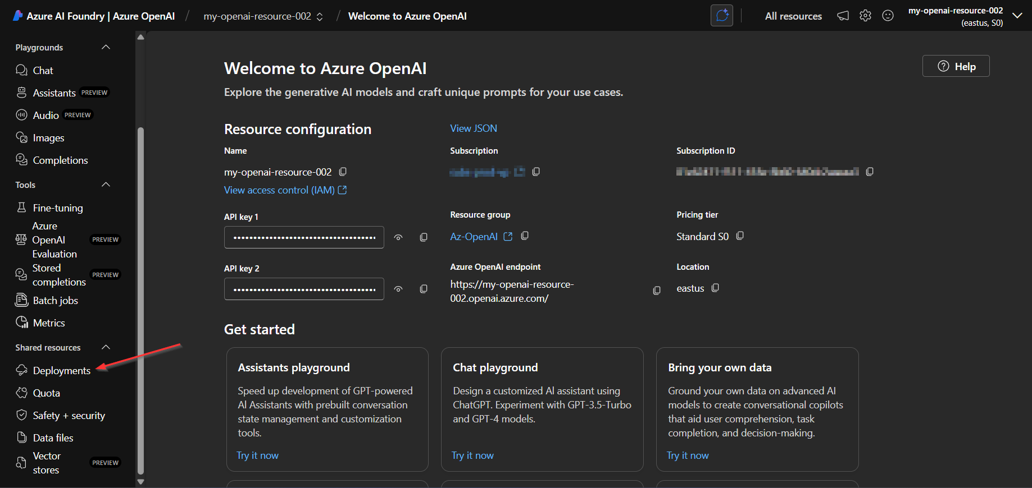
Task: Open the View JSON link
Action: 473,128
